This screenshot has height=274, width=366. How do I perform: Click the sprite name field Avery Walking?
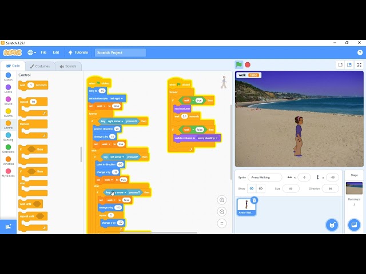[265, 178]
